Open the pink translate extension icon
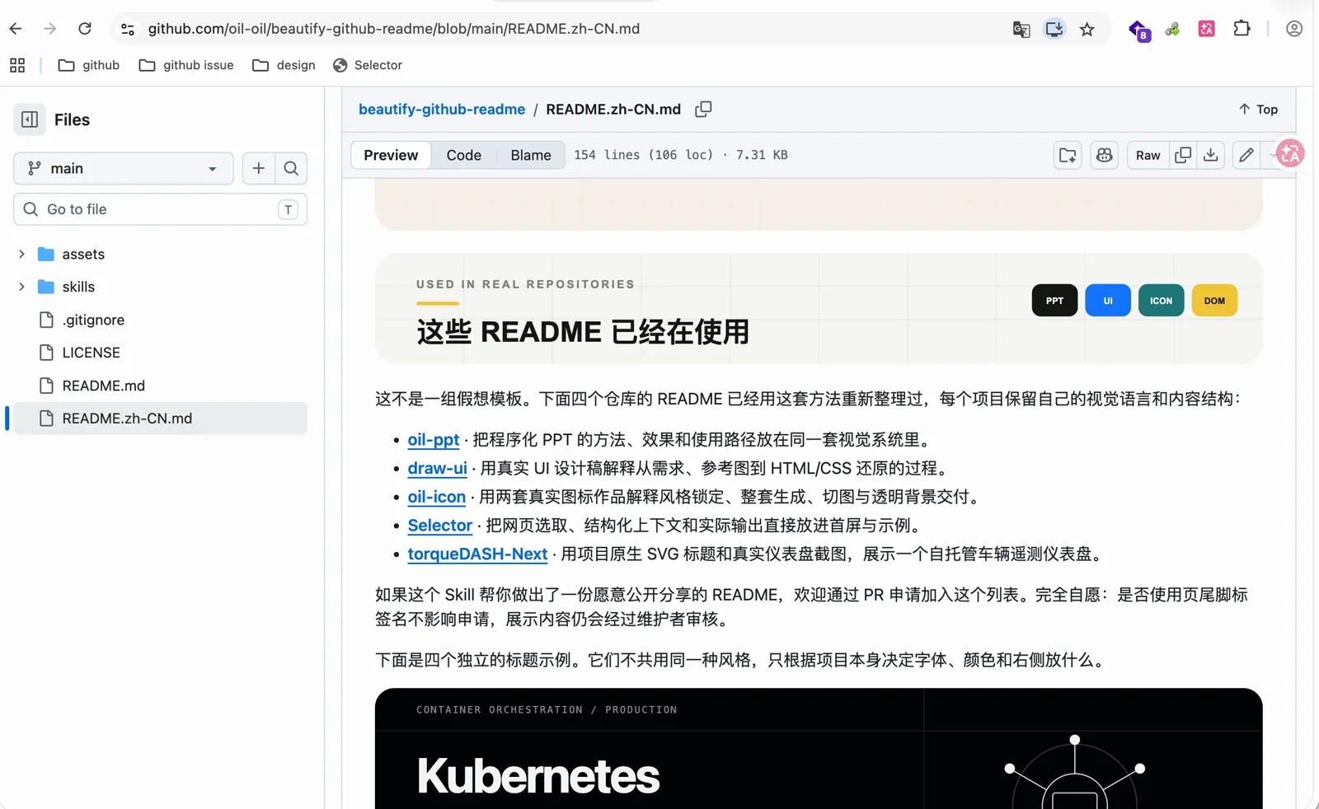1319x809 pixels. point(1207,30)
